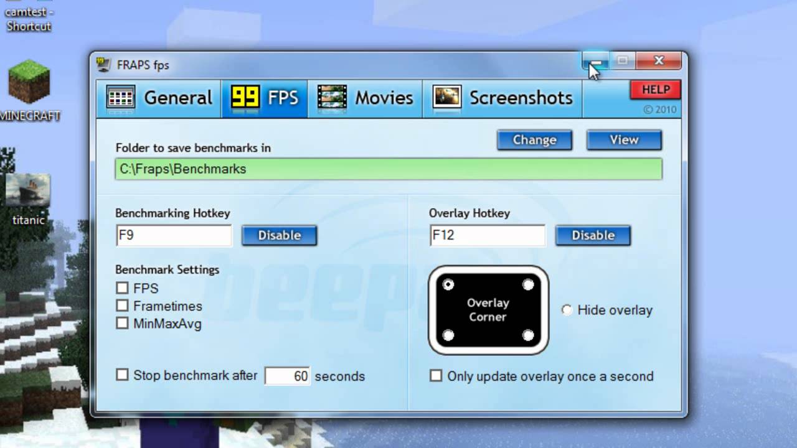Click the Screenshots picture icon

446,98
